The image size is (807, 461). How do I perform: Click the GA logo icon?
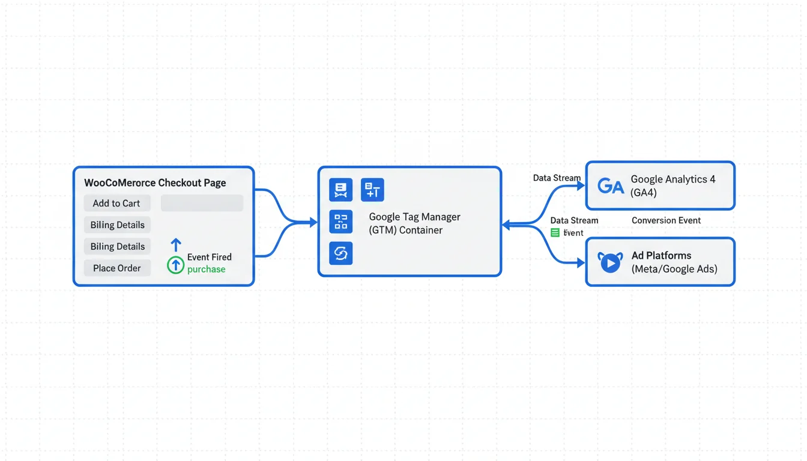pyautogui.click(x=611, y=186)
